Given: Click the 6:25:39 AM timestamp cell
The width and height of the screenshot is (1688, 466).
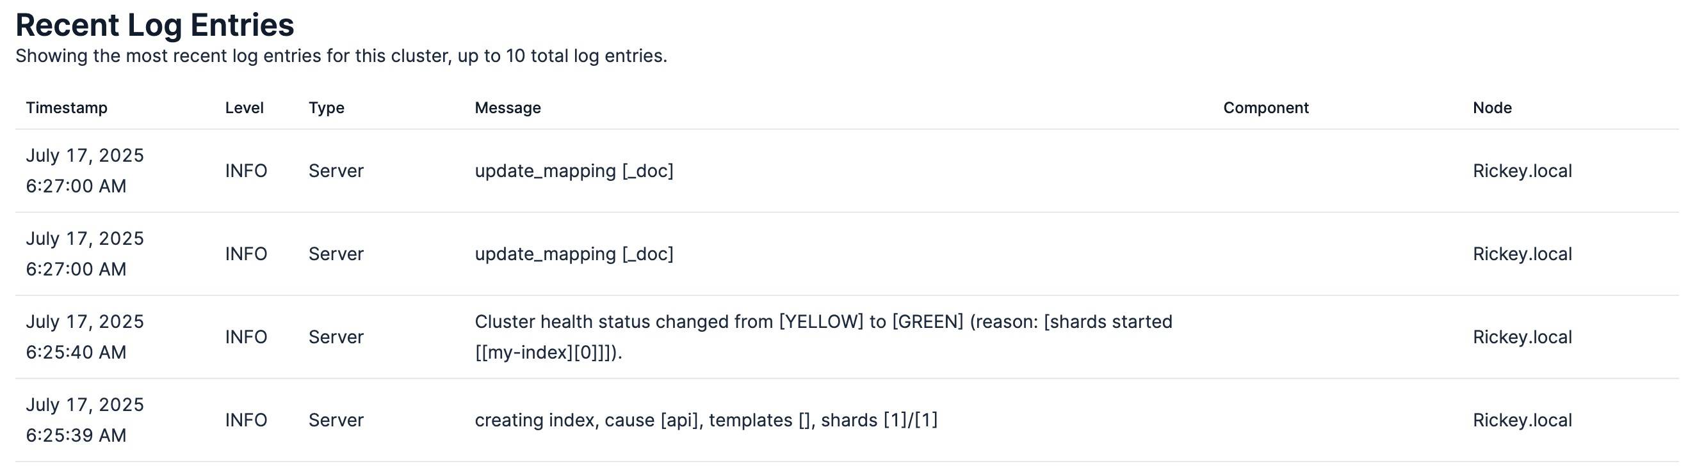Looking at the screenshot, I should [x=85, y=420].
